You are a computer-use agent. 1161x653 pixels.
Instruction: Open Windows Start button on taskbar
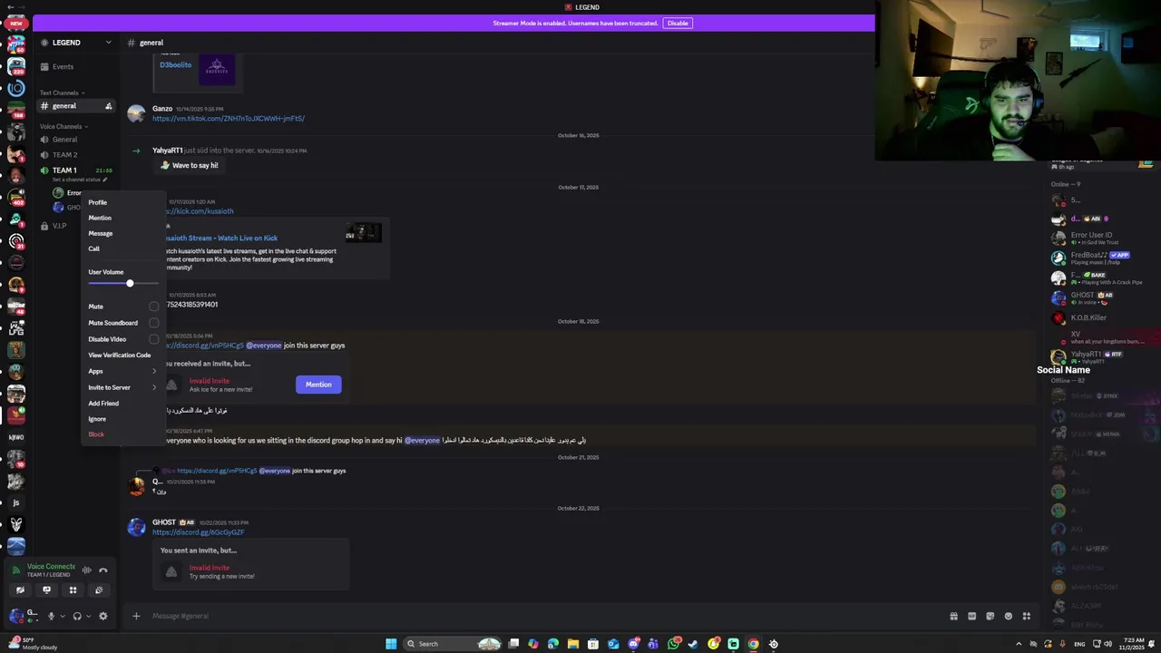click(x=391, y=644)
